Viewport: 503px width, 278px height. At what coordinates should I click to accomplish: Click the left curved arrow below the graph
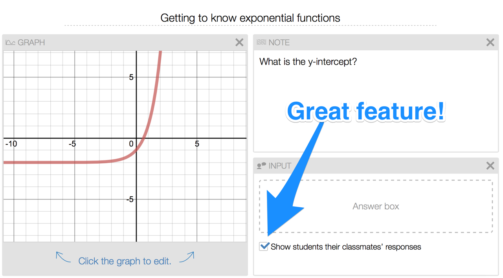click(x=63, y=258)
